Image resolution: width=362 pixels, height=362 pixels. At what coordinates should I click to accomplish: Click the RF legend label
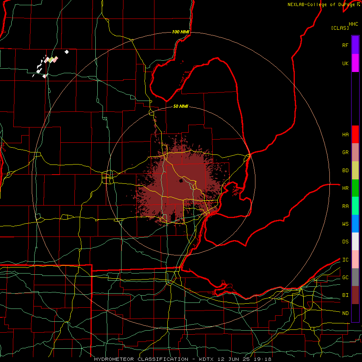coord(345,45)
